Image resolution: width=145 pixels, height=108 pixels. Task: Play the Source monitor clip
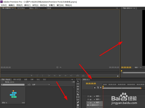click(60, 75)
